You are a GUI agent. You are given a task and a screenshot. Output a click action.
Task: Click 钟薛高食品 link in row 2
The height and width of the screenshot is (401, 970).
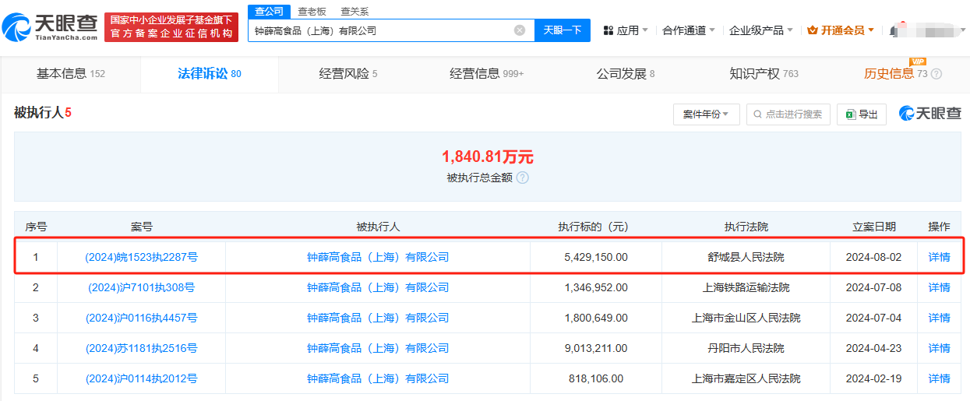point(378,287)
